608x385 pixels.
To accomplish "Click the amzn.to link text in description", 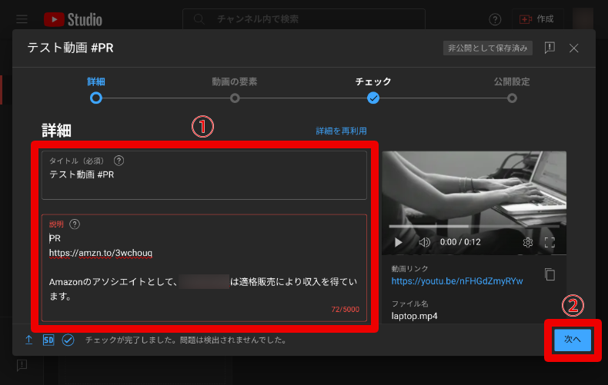I will (100, 253).
